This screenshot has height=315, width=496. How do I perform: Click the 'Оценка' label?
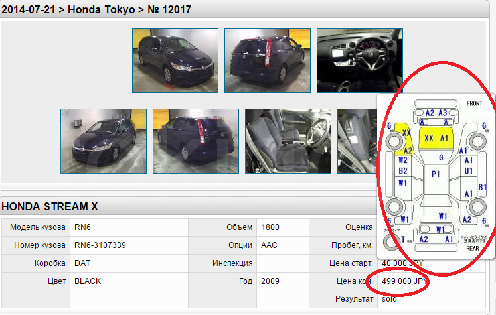point(359,227)
